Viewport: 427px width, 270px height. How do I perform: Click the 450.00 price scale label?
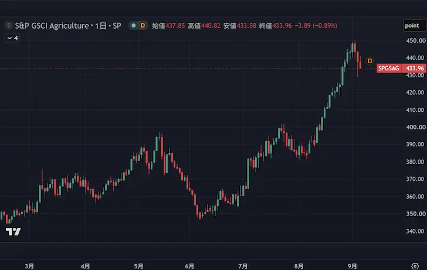tap(415, 40)
